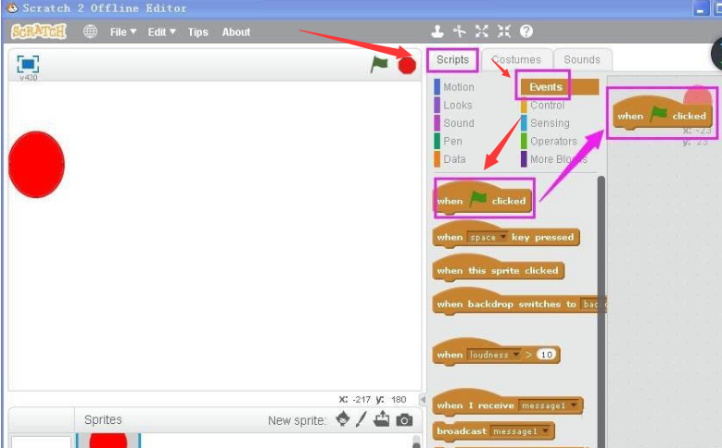Select the Events block category

[560, 87]
